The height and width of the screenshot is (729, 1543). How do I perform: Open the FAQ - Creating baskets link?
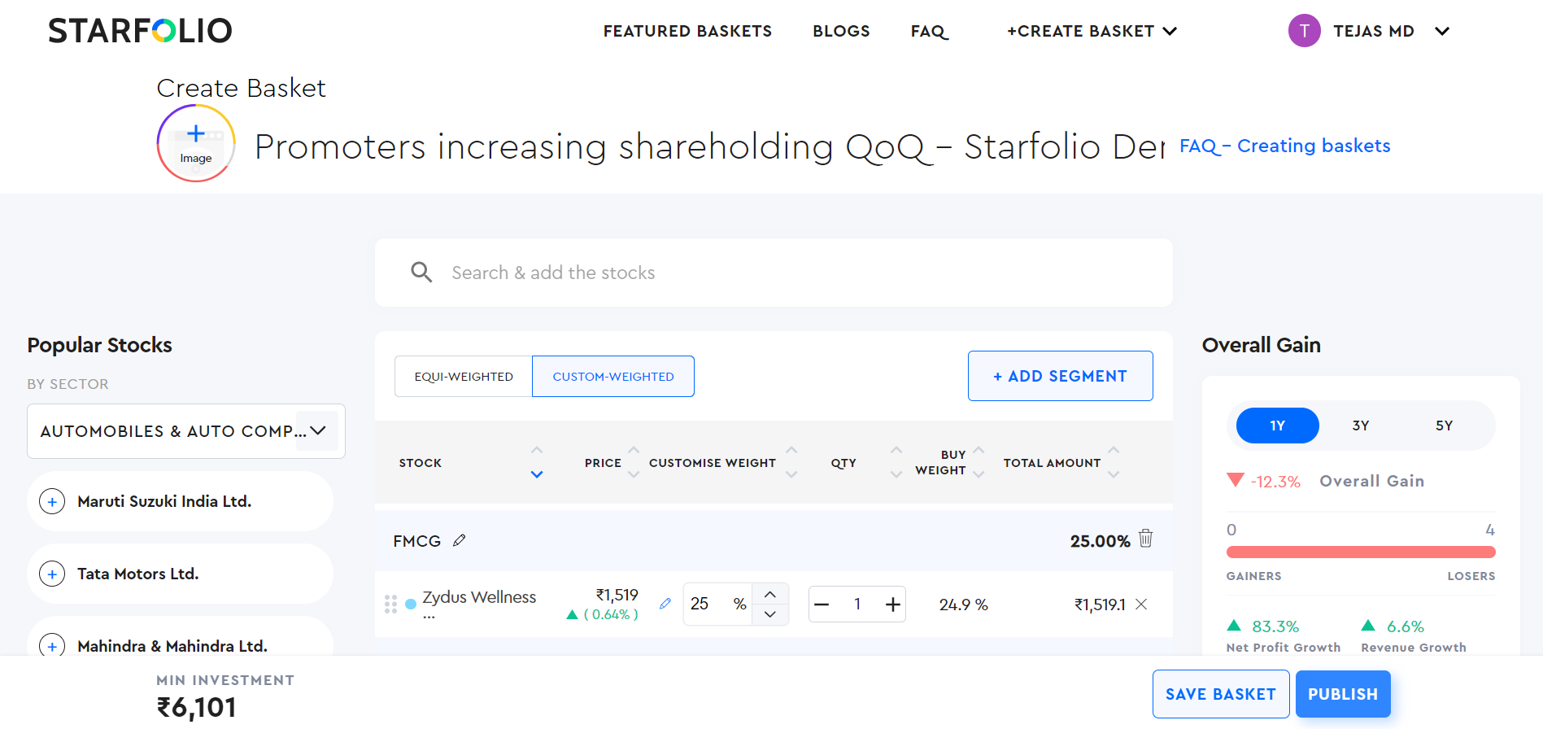(1284, 146)
